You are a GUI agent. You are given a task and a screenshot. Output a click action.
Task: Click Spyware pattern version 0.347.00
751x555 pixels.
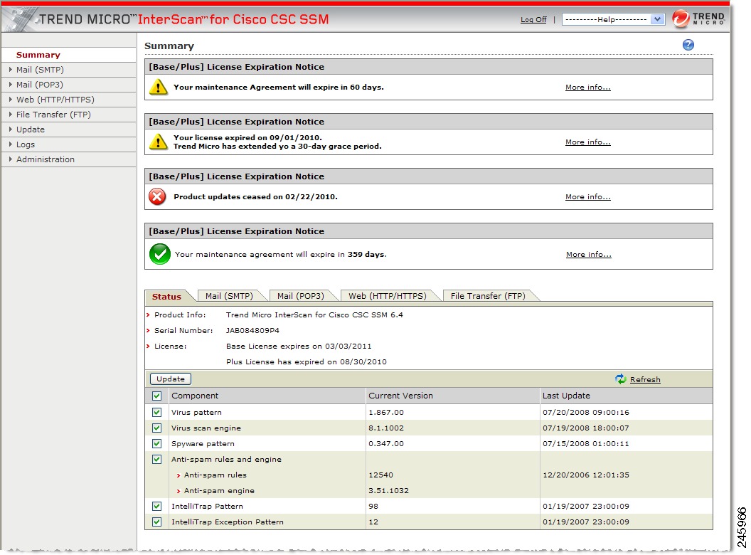pyautogui.click(x=386, y=444)
